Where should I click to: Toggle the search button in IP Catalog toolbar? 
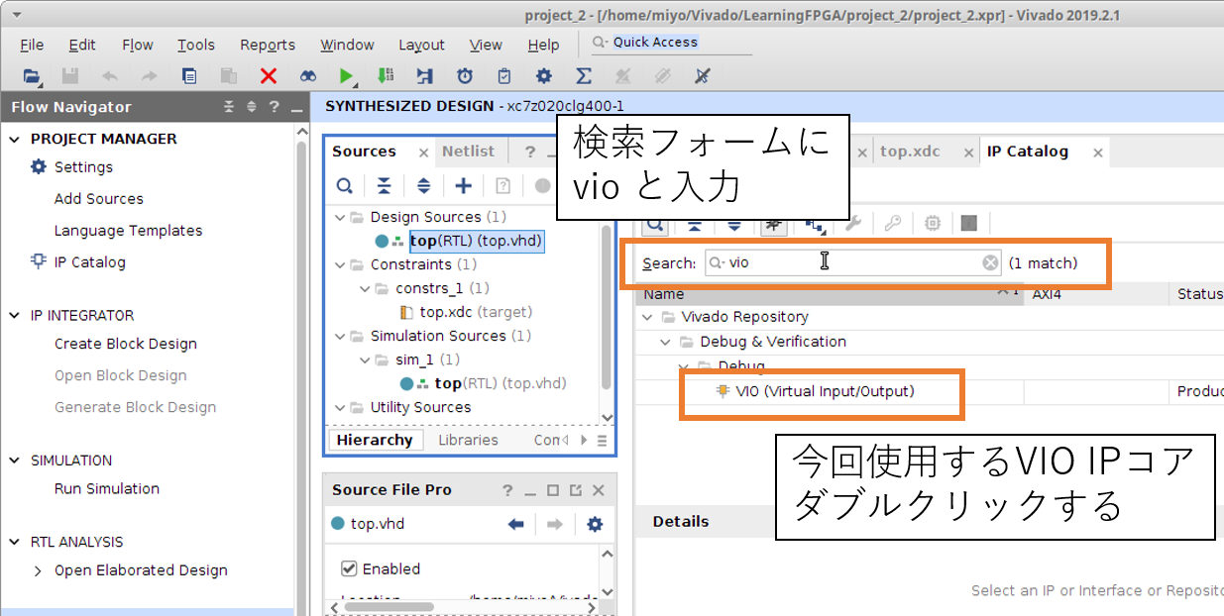click(655, 224)
